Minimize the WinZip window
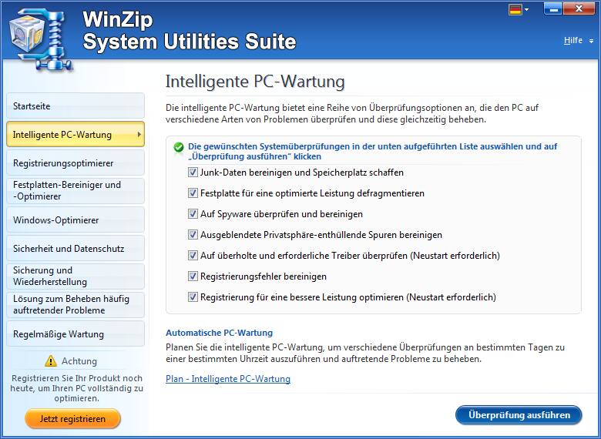The width and height of the screenshot is (601, 439). tap(554, 8)
